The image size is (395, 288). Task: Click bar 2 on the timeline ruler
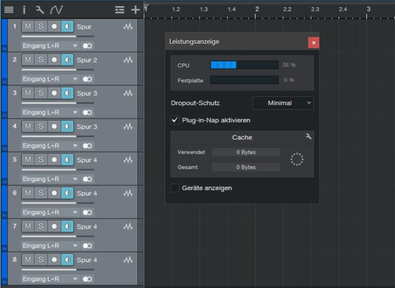pyautogui.click(x=257, y=9)
